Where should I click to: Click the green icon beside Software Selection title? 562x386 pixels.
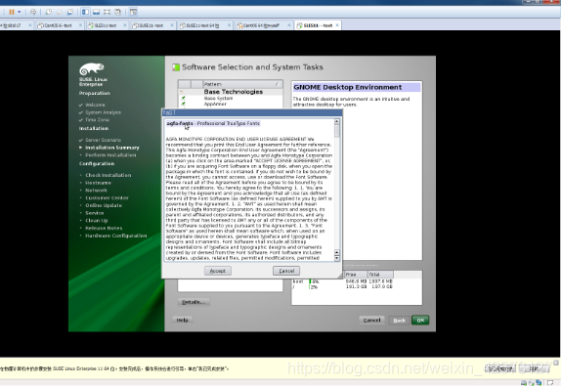click(176, 67)
